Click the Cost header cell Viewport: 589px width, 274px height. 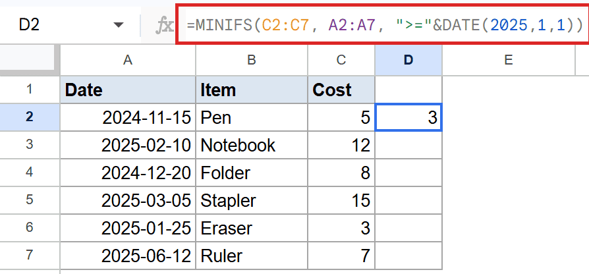(x=341, y=90)
